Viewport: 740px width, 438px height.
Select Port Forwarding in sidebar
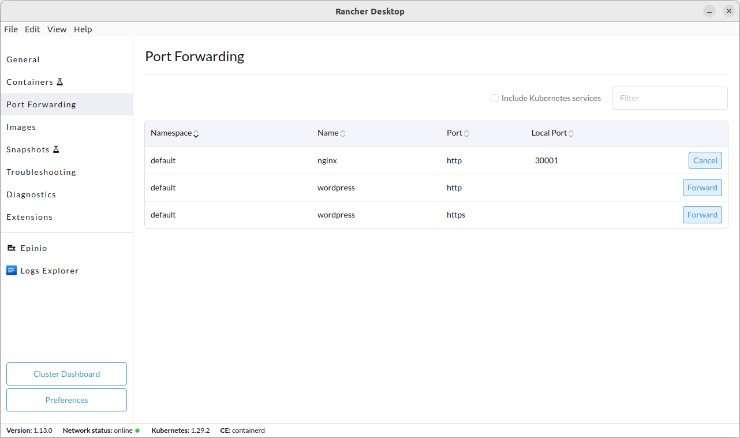pyautogui.click(x=66, y=104)
